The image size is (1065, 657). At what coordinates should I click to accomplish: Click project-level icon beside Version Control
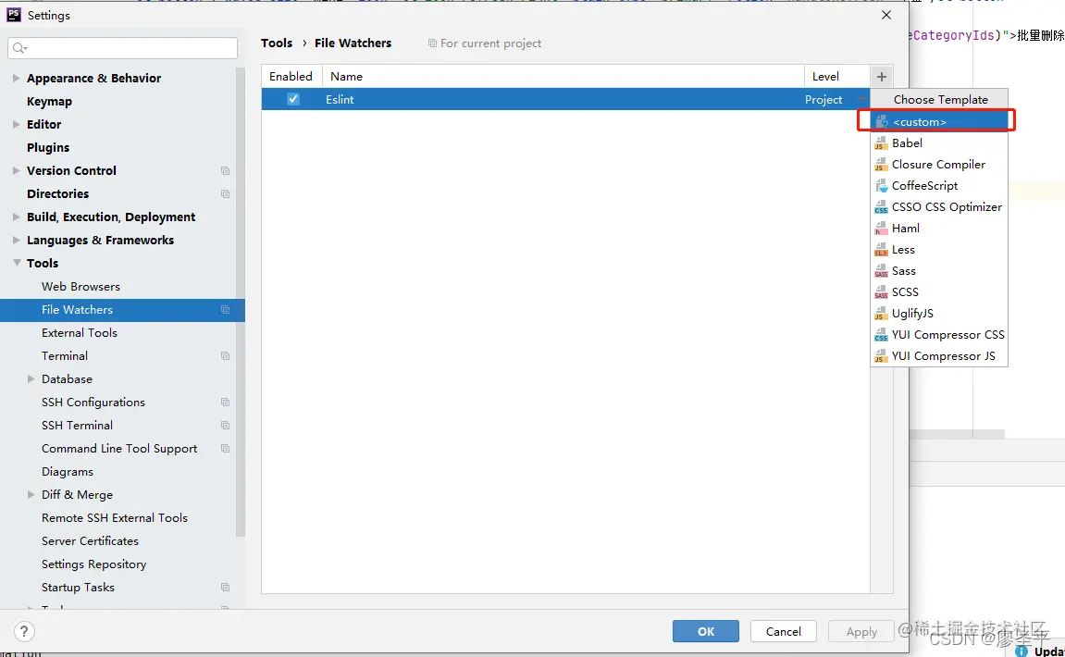coord(226,170)
